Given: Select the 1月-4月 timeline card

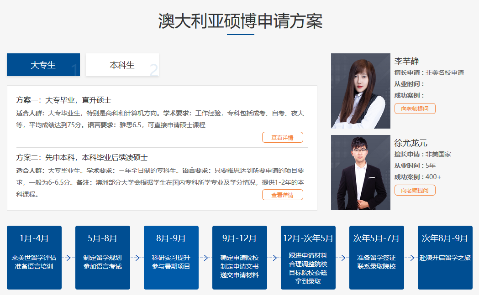Looking at the screenshot, I should [34, 258].
